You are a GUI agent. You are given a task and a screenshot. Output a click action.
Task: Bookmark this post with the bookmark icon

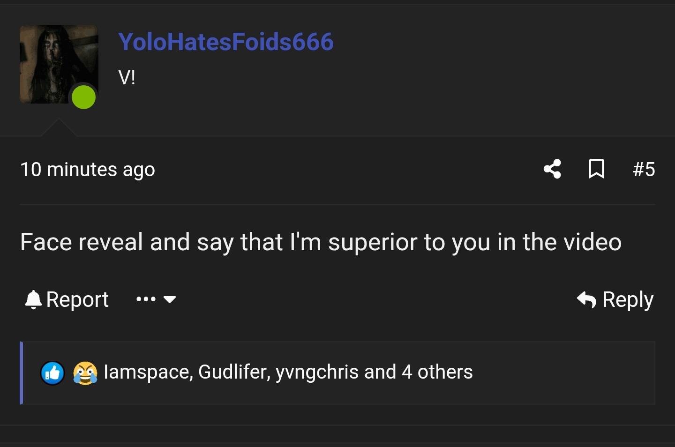596,169
